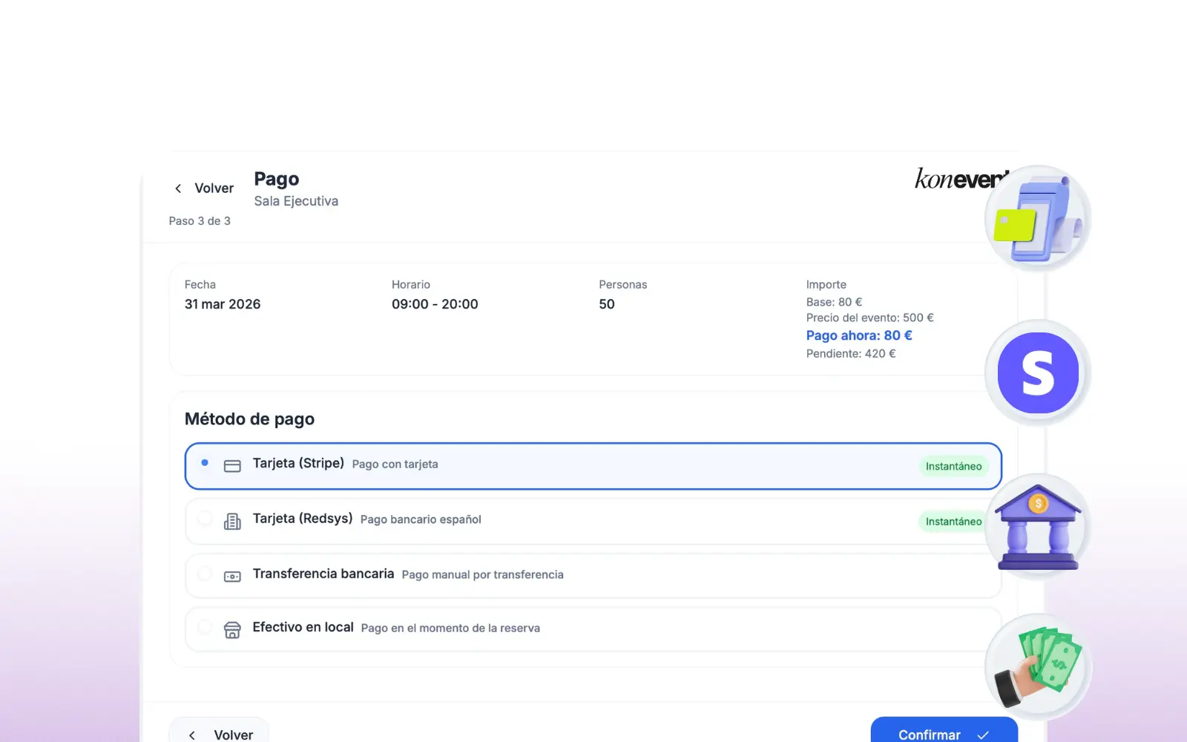Select the Tarjeta (Redsys) payment radio button

tap(205, 520)
